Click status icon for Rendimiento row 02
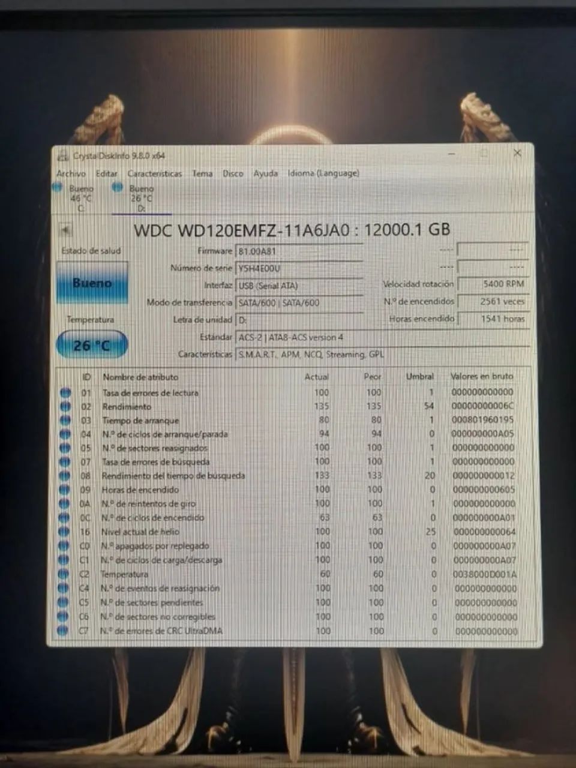Image resolution: width=576 pixels, height=768 pixels. 65,407
